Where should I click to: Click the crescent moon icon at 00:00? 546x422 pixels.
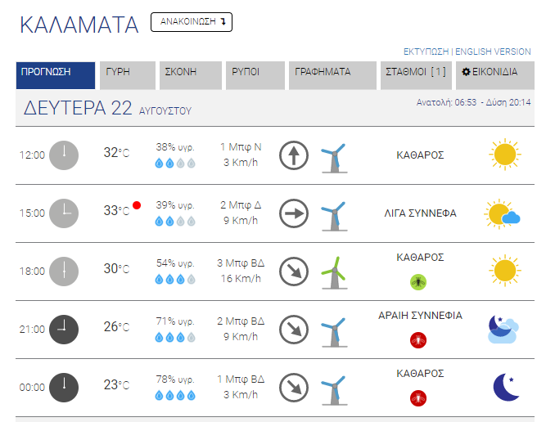(x=506, y=387)
